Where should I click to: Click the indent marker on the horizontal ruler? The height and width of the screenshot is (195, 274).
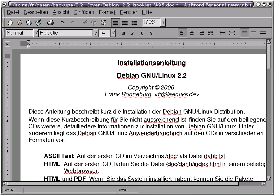pos(29,44)
